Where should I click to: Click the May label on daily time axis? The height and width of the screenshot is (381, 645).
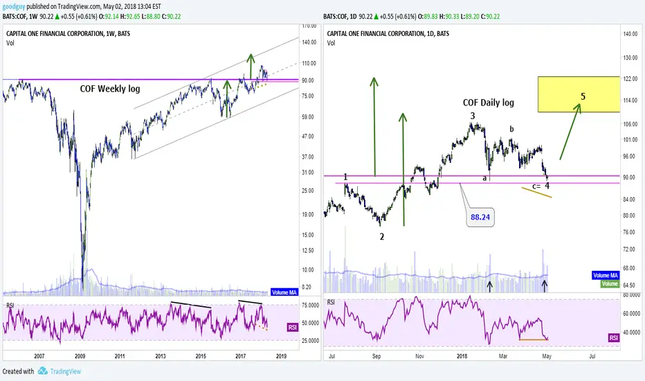pos(547,356)
